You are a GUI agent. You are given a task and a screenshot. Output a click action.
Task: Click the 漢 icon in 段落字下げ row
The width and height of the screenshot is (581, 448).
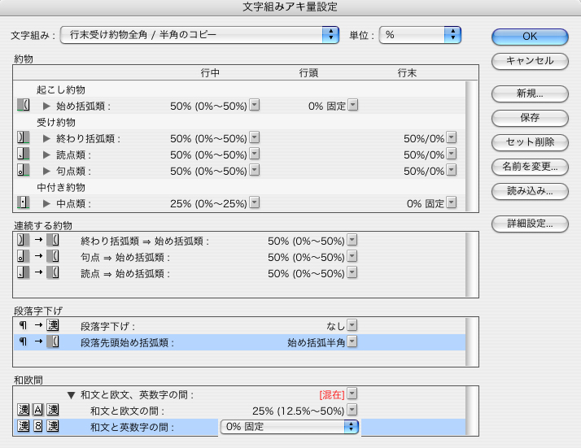pyautogui.click(x=53, y=325)
